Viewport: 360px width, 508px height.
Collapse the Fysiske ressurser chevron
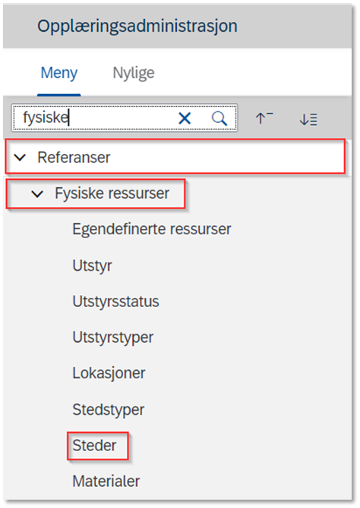pos(37,194)
